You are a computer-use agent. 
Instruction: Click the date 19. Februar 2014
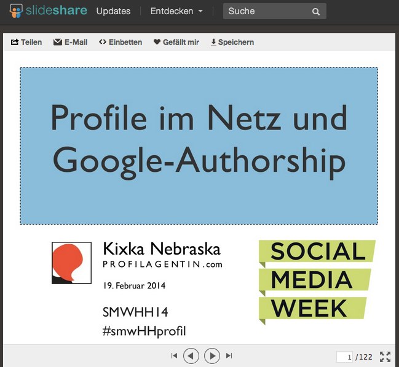coord(134,286)
